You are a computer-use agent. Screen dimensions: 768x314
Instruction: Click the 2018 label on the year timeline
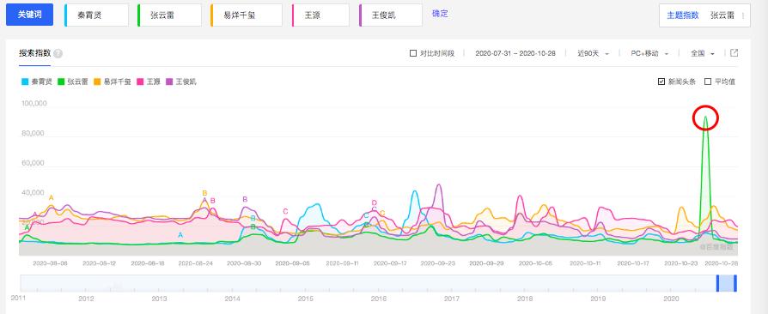click(525, 299)
